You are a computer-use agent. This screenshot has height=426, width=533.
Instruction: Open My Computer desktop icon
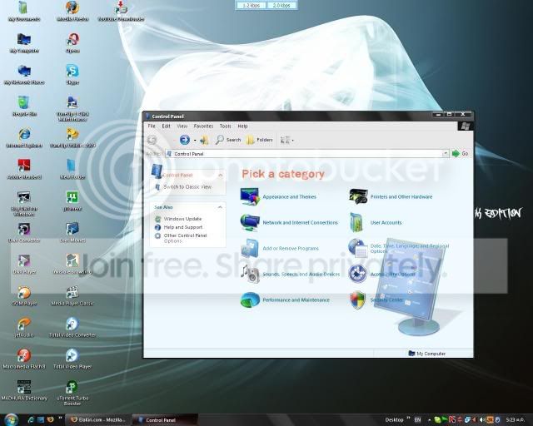pyautogui.click(x=24, y=42)
